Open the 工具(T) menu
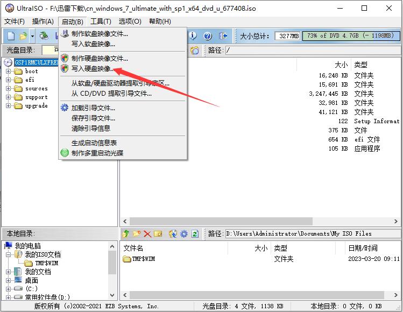This screenshot has height=312, width=403. click(101, 22)
